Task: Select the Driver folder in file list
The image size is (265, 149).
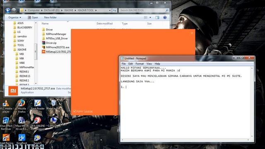Action: tap(47, 29)
